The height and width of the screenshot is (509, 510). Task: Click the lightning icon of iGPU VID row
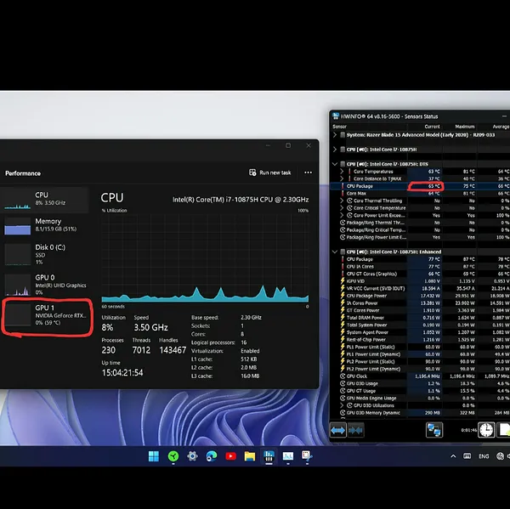click(x=343, y=281)
